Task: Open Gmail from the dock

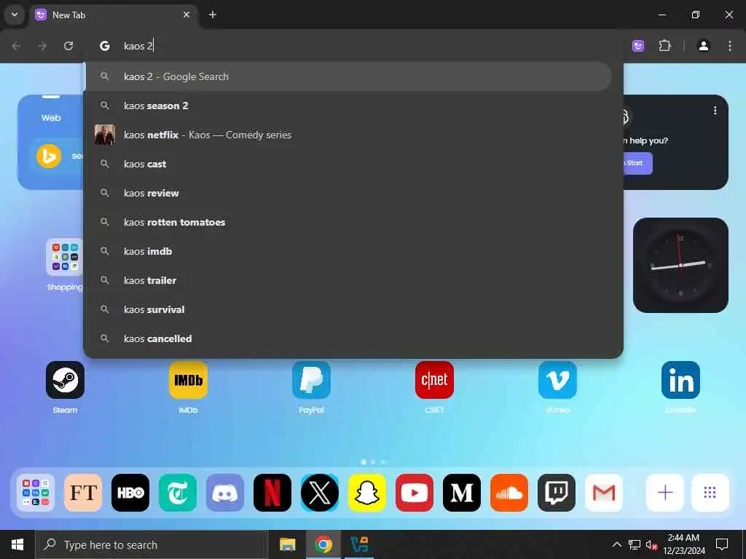Action: point(604,493)
